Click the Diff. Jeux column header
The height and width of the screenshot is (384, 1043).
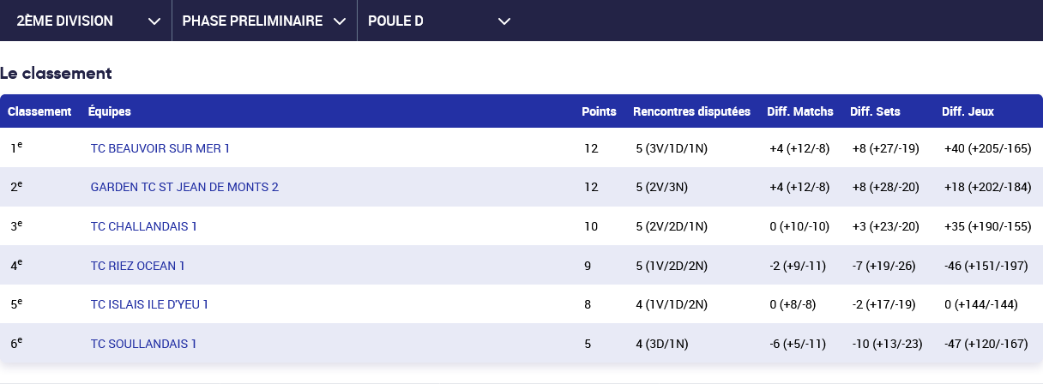(x=968, y=111)
